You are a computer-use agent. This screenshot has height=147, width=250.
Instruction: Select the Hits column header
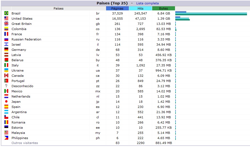140,8
